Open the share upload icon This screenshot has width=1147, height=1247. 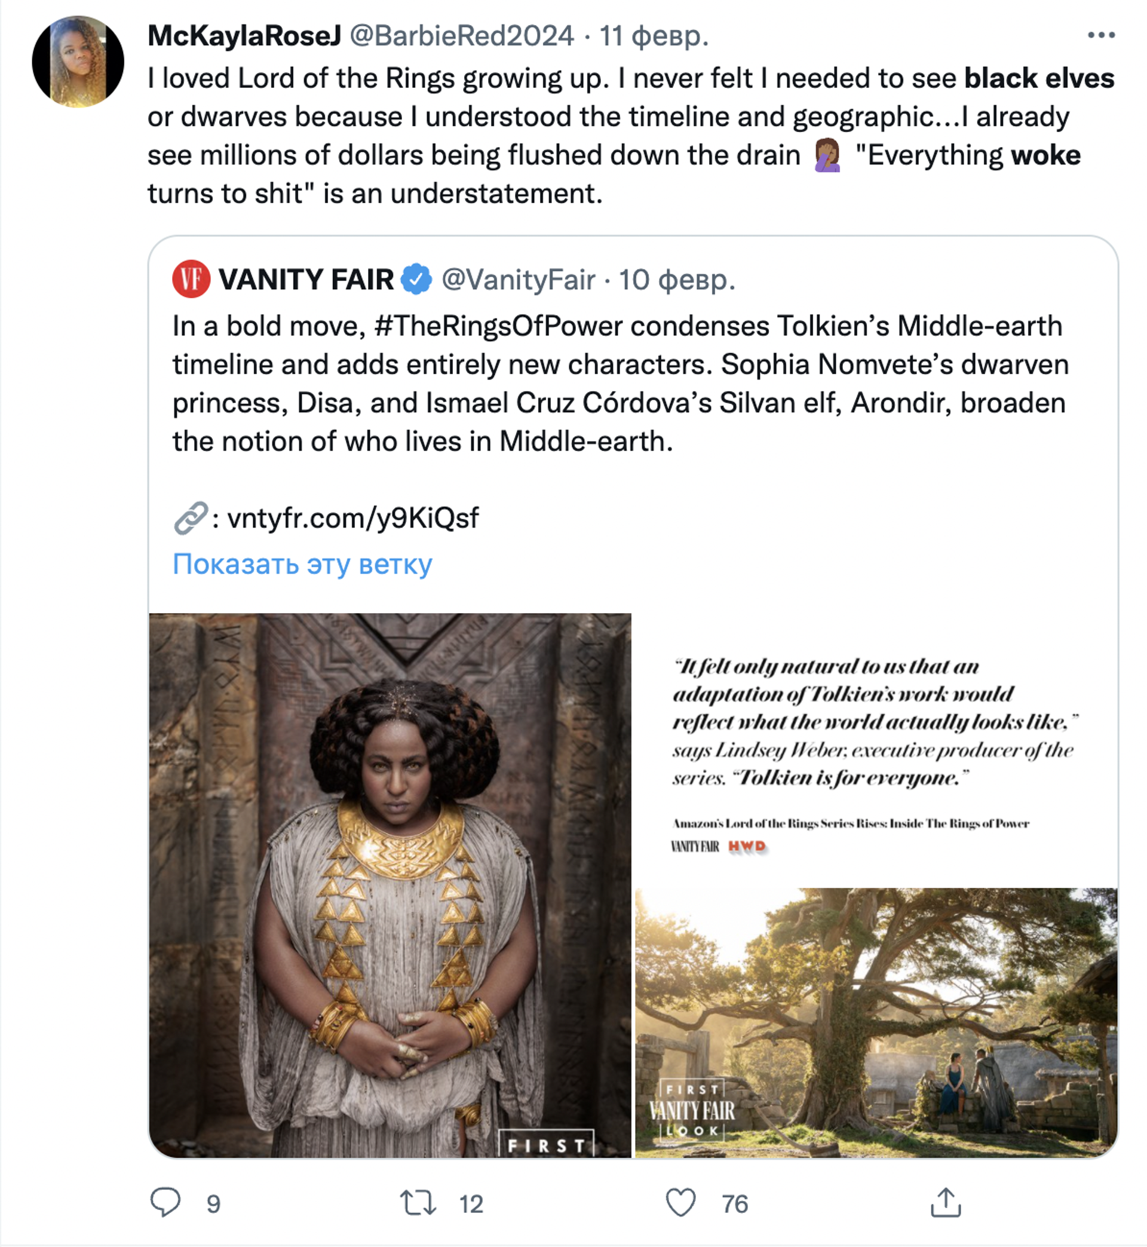946,1202
